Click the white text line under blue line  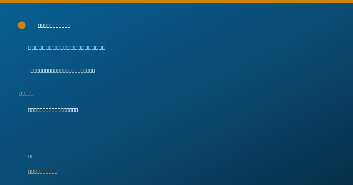coord(63,70)
